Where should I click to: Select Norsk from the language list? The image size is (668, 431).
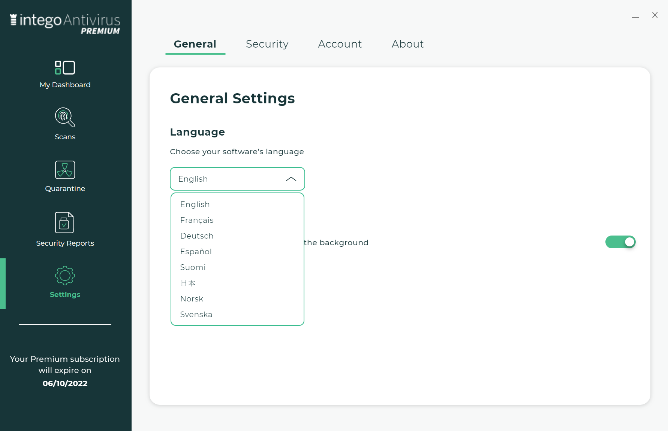237,299
